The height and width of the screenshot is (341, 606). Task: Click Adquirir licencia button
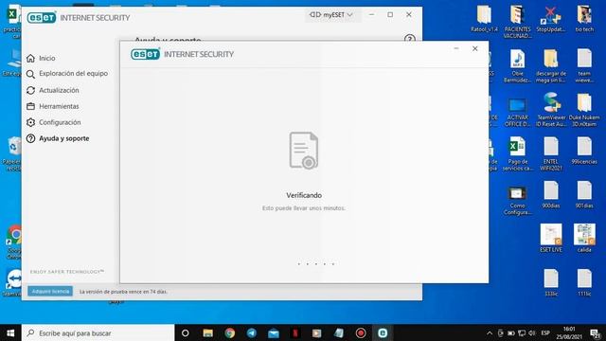click(50, 291)
